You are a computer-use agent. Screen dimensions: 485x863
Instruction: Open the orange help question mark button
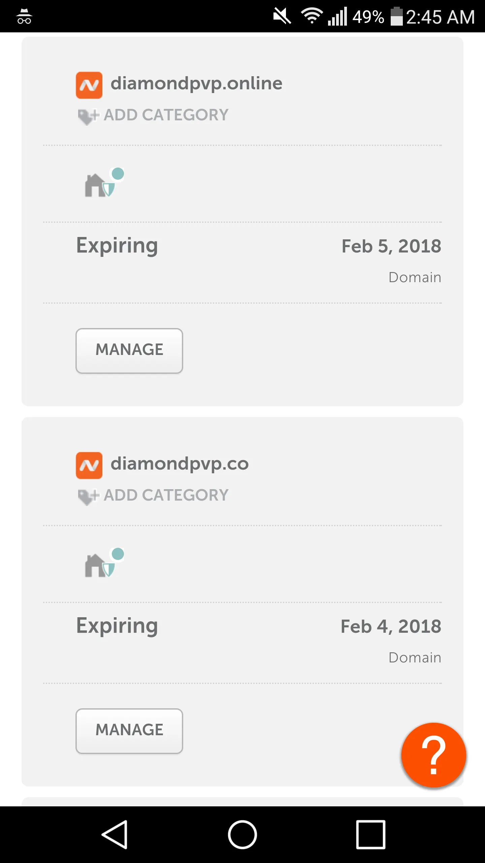click(433, 755)
